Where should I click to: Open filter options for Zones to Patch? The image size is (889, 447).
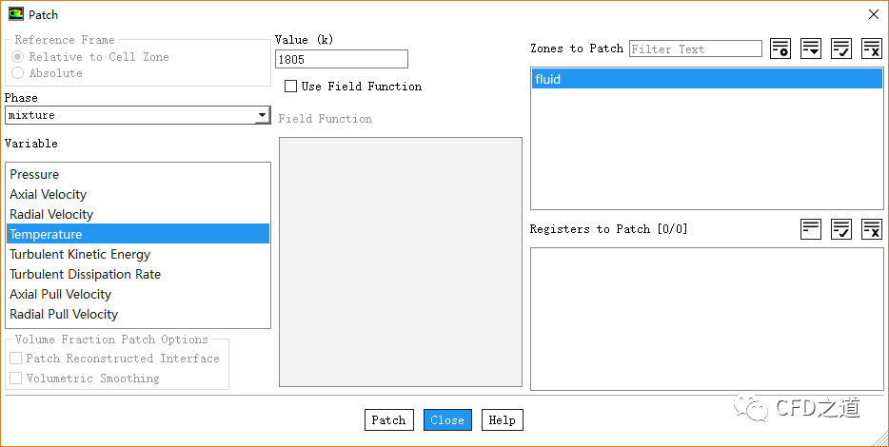coord(811,49)
